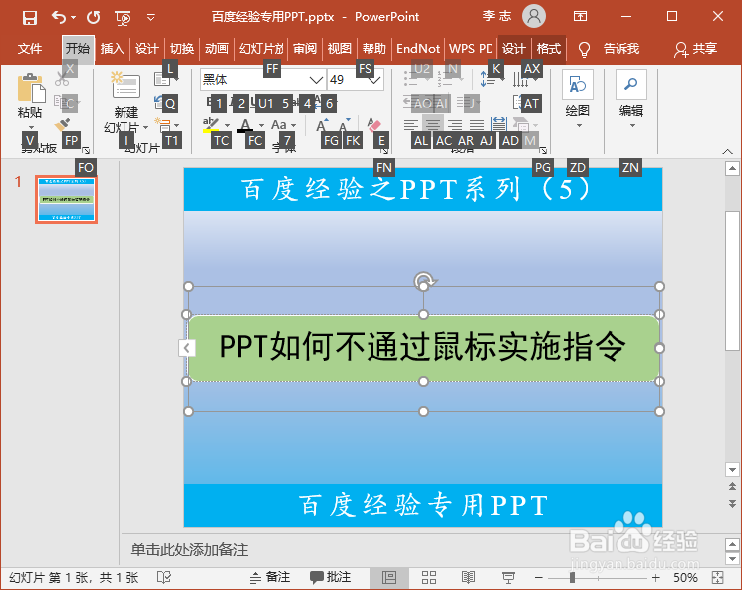Click the user account avatar

[533, 16]
